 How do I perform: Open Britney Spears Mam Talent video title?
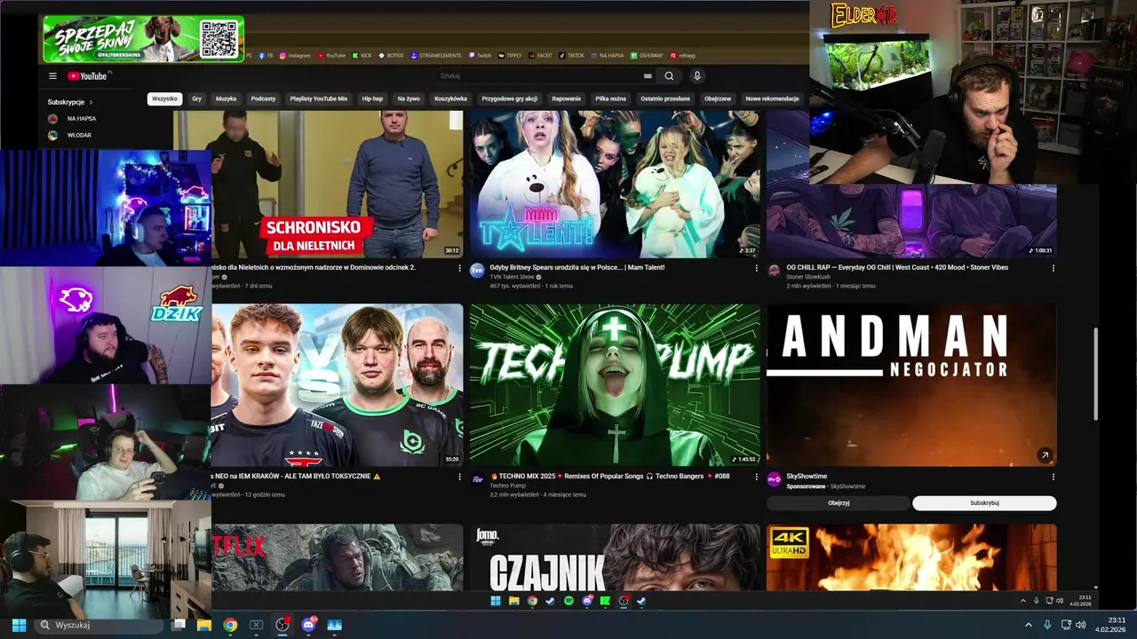pyautogui.click(x=576, y=267)
